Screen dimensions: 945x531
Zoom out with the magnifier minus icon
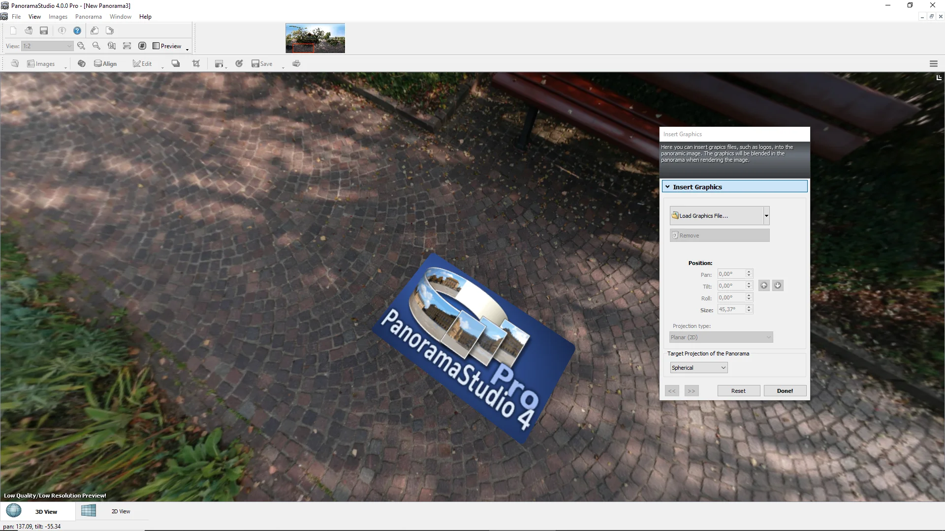point(96,46)
